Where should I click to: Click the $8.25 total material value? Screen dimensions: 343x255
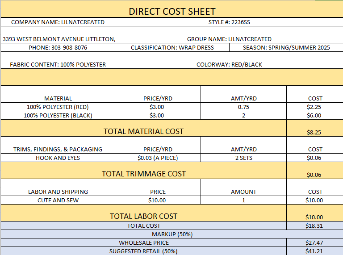315,128
